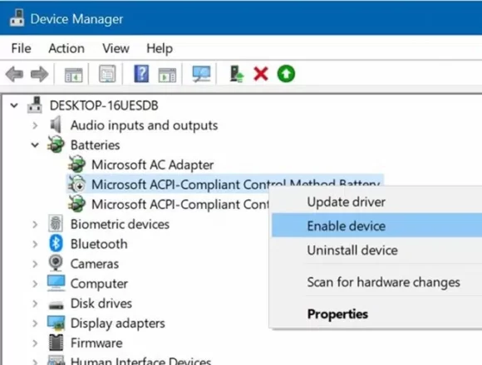Viewport: 482px width, 365px height.
Task: Choose Update driver from context menu
Action: click(x=376, y=202)
